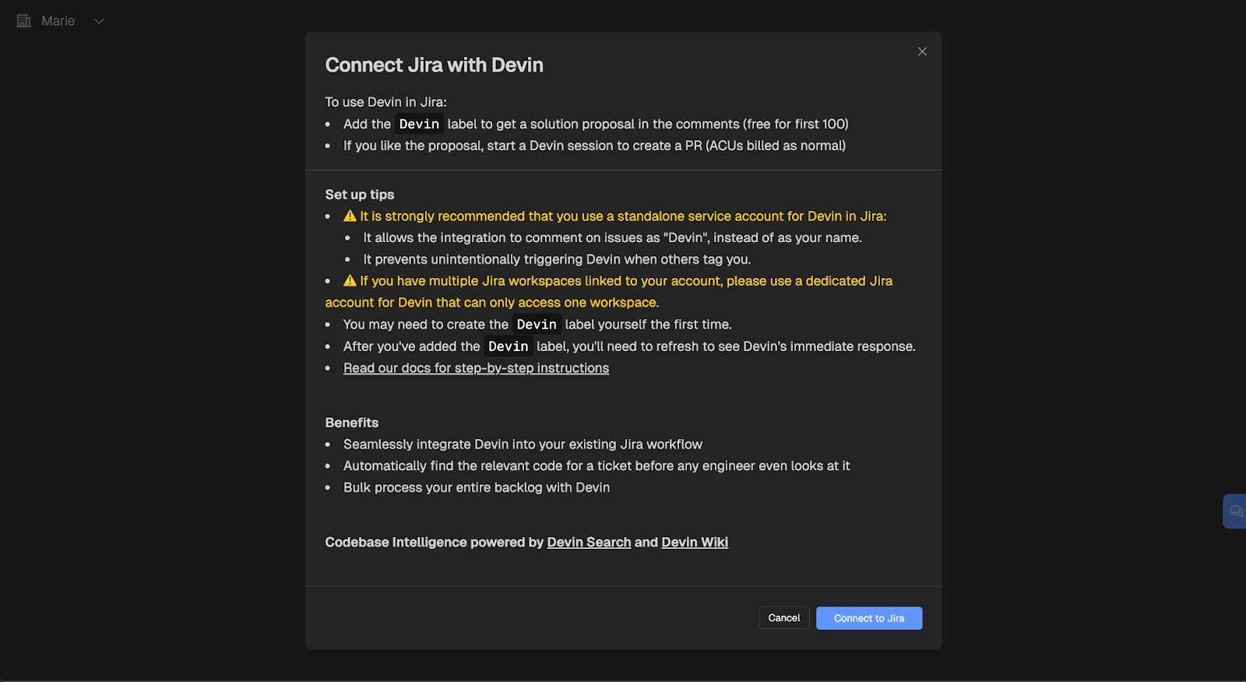Click 'Bulk process your entire backlog with Devin'
Image resolution: width=1246 pixels, height=682 pixels.
pyautogui.click(x=477, y=487)
